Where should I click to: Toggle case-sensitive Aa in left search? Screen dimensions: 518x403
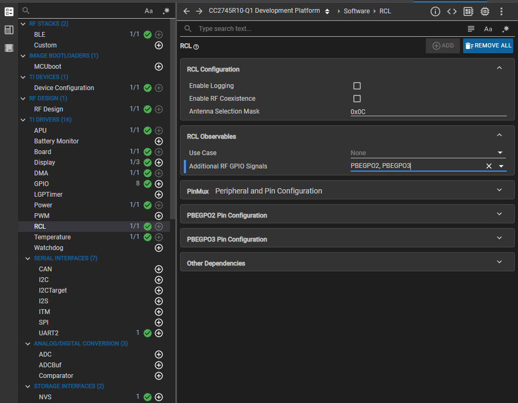click(149, 11)
